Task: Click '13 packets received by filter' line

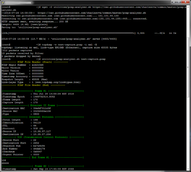Action: tap(23, 54)
